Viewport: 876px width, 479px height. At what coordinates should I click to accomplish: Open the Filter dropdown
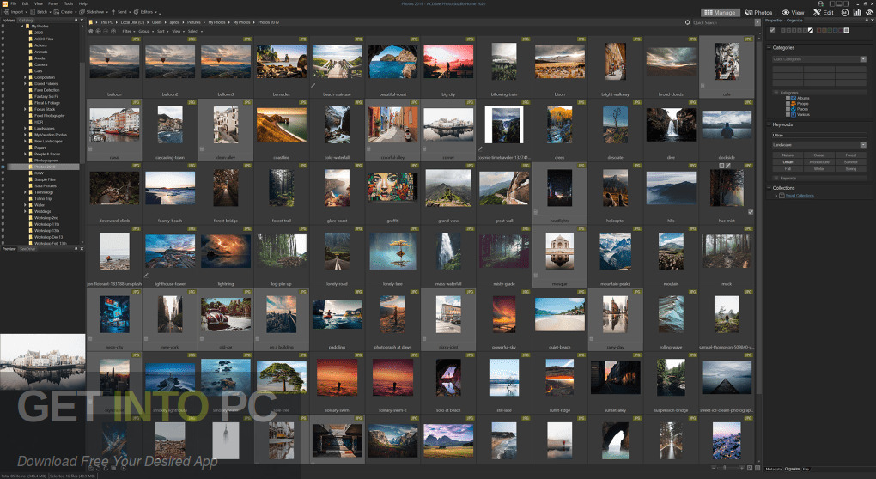click(x=129, y=31)
